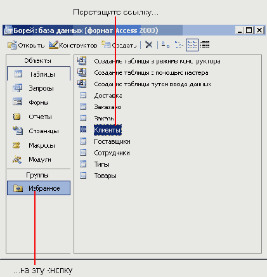Switch to Small Icons view
The width and height of the screenshot is (267, 277).
(179, 45)
